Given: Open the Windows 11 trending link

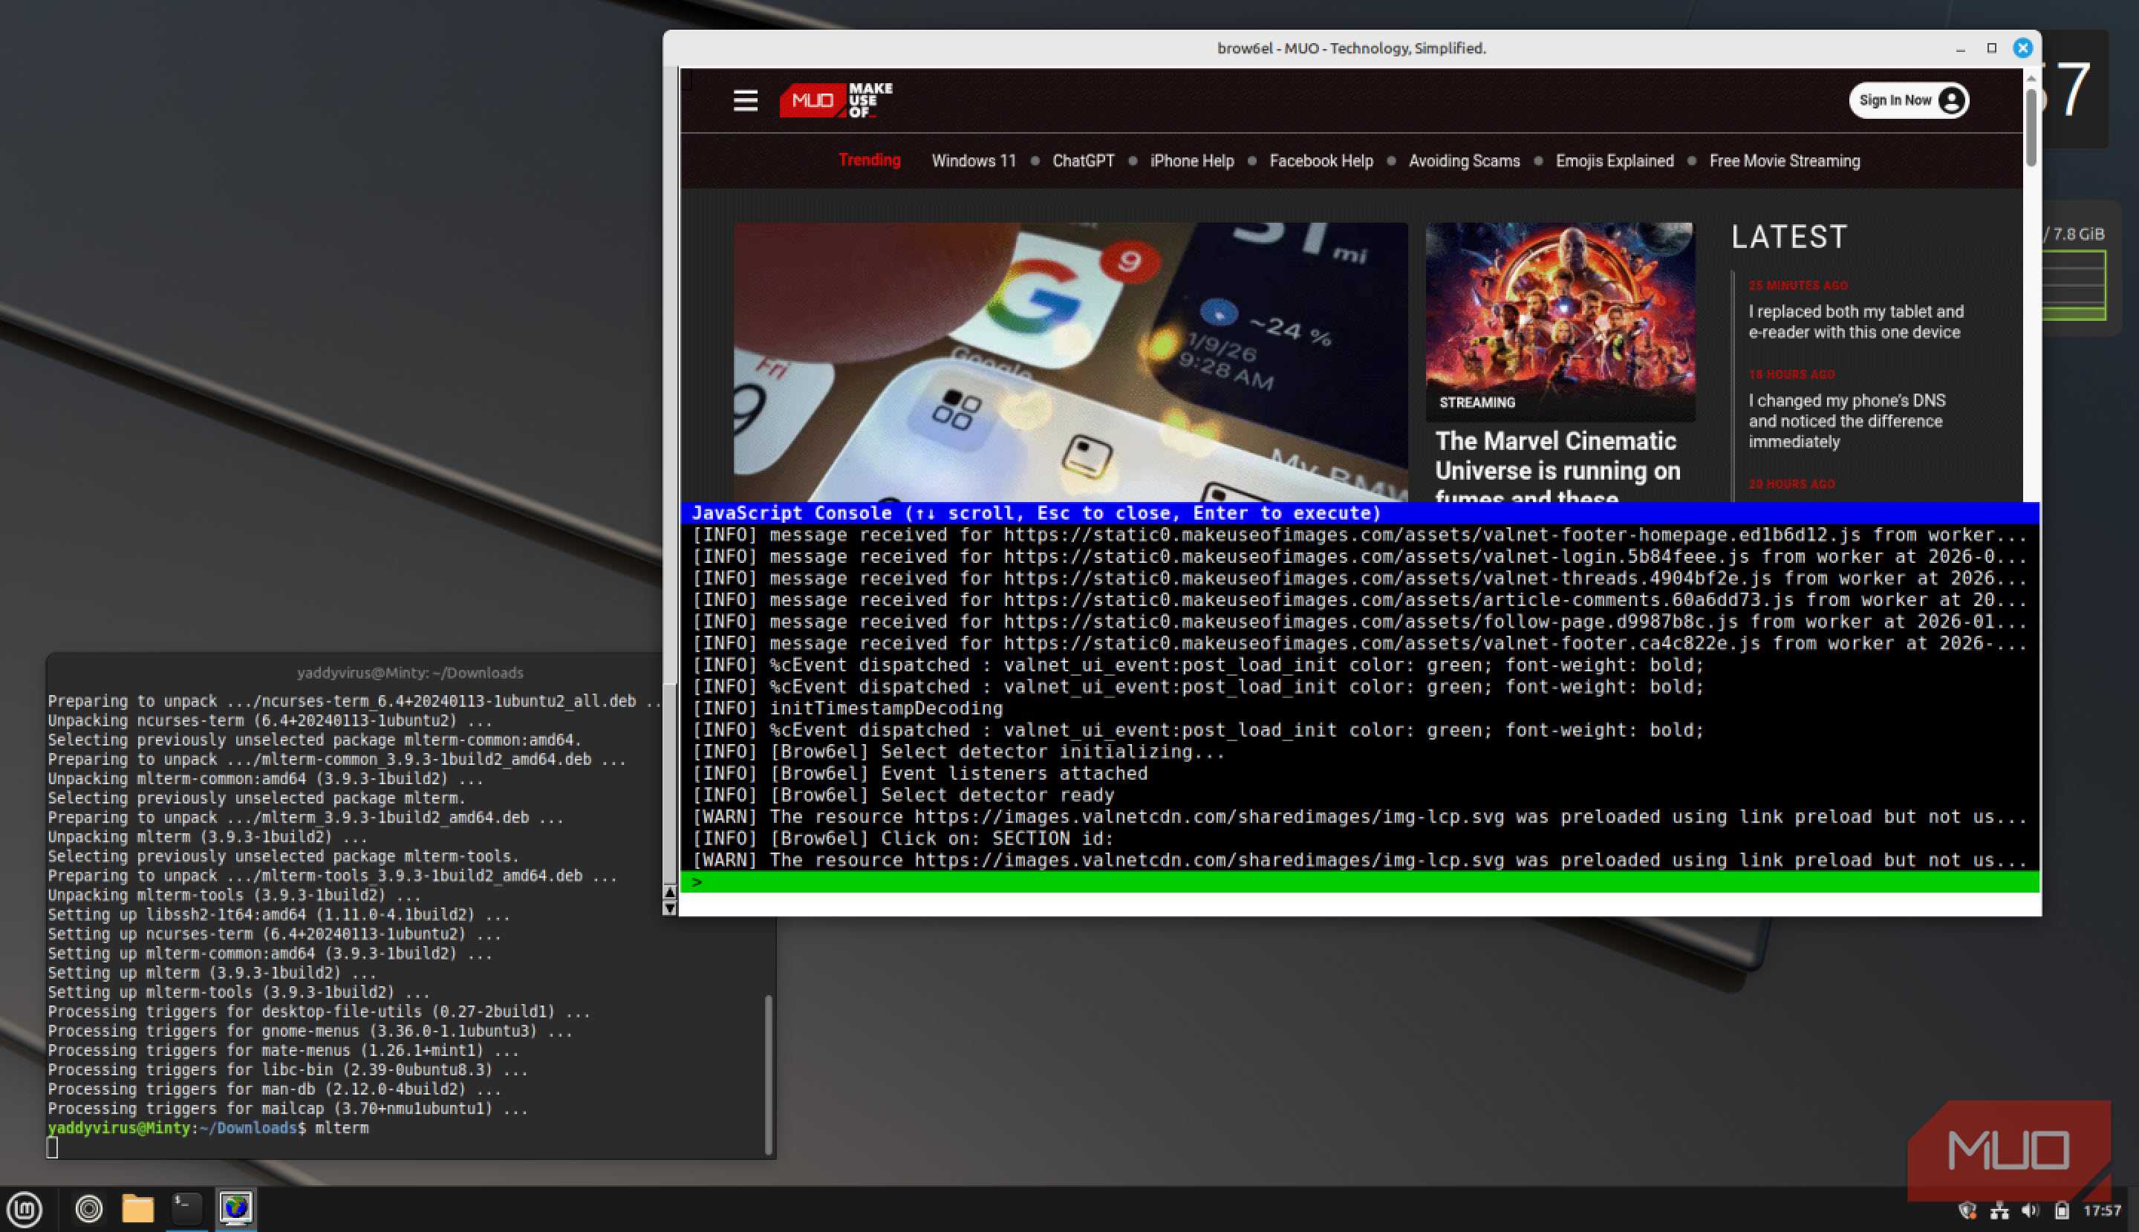Looking at the screenshot, I should (x=974, y=160).
